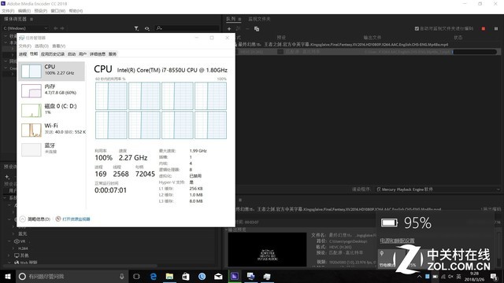Open Task View on the taskbar
The width and height of the screenshot is (504, 283).
click(136, 276)
